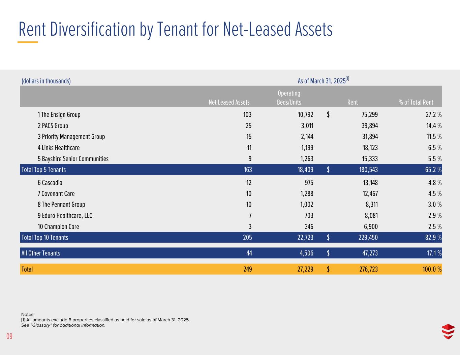Click the footnote [1] superscript beside the date
The image size is (460, 355).
coord(347,79)
